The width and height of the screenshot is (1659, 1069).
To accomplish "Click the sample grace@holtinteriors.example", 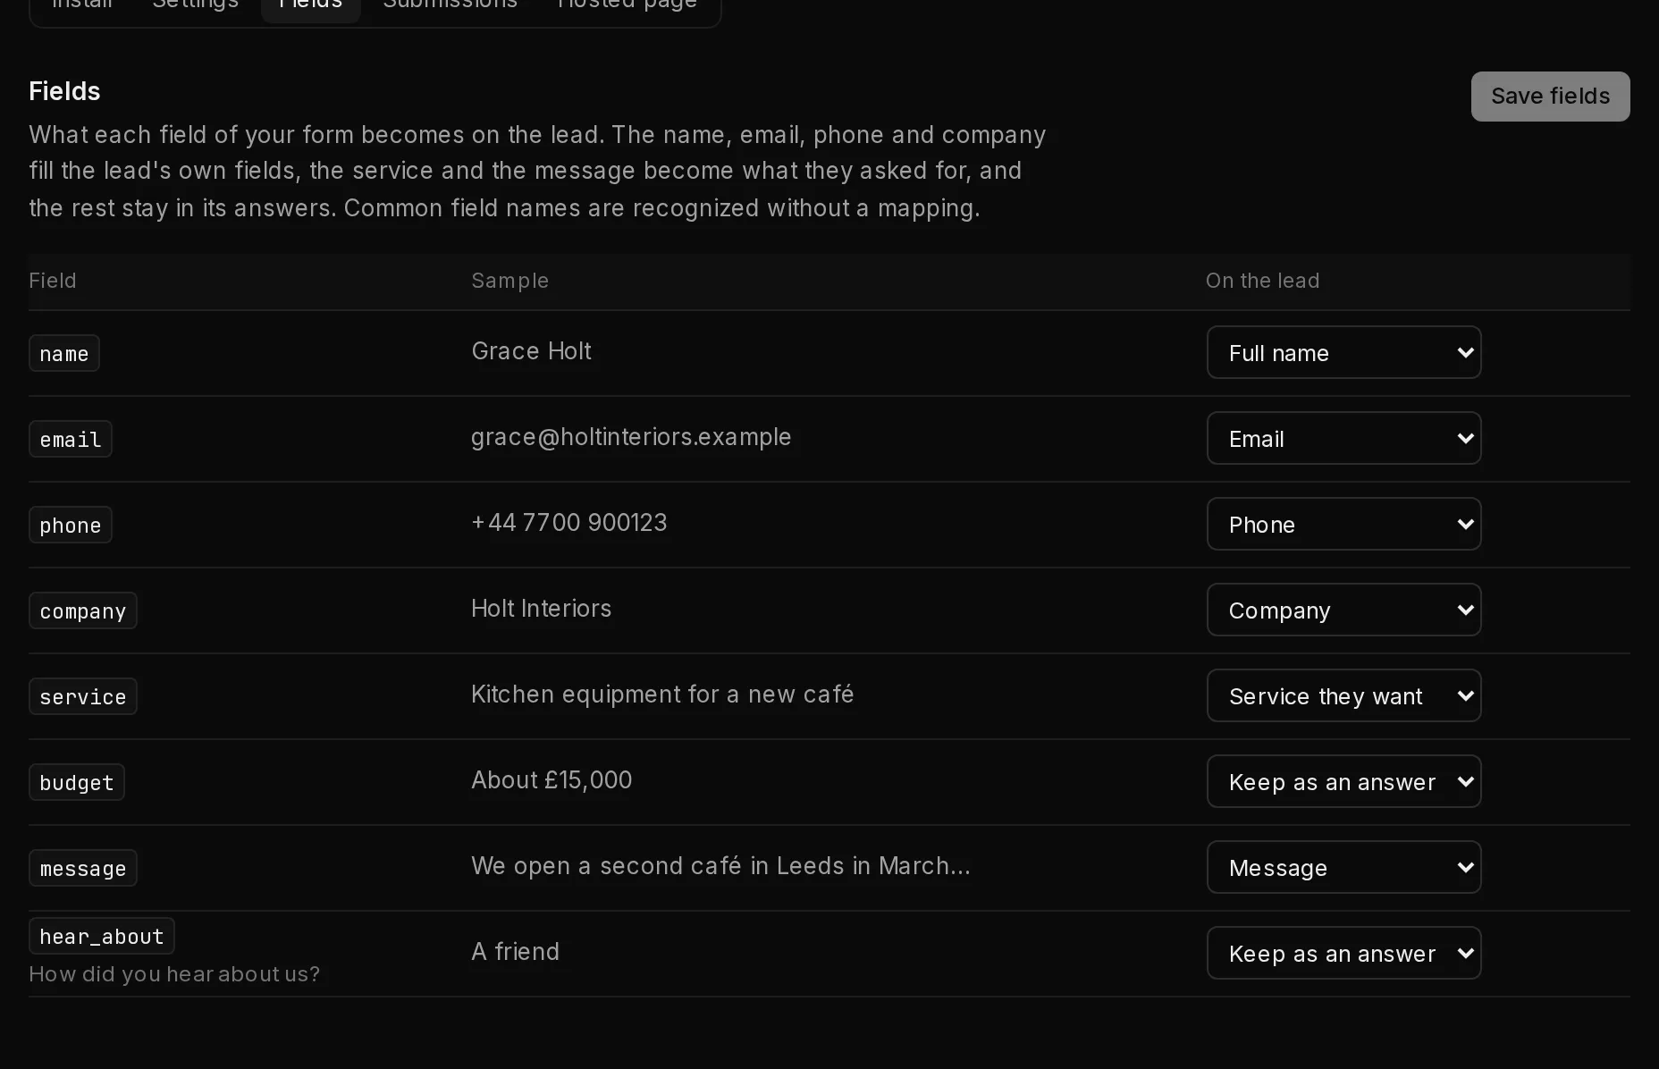I will click(631, 437).
